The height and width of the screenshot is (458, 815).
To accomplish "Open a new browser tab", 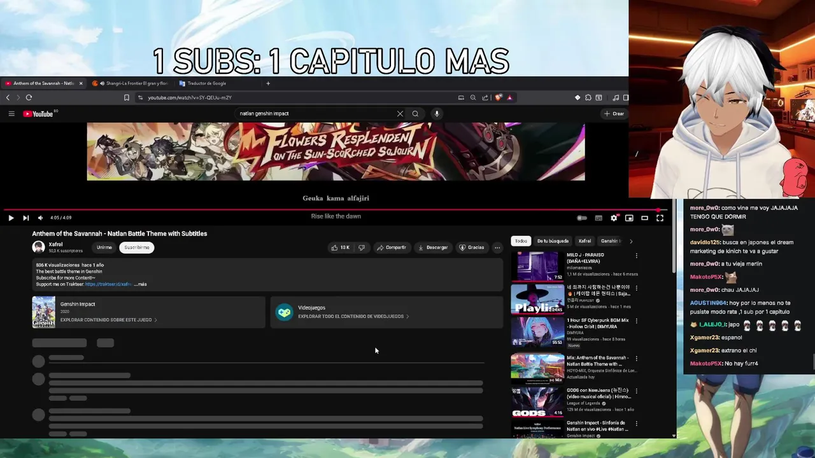I will click(x=268, y=83).
